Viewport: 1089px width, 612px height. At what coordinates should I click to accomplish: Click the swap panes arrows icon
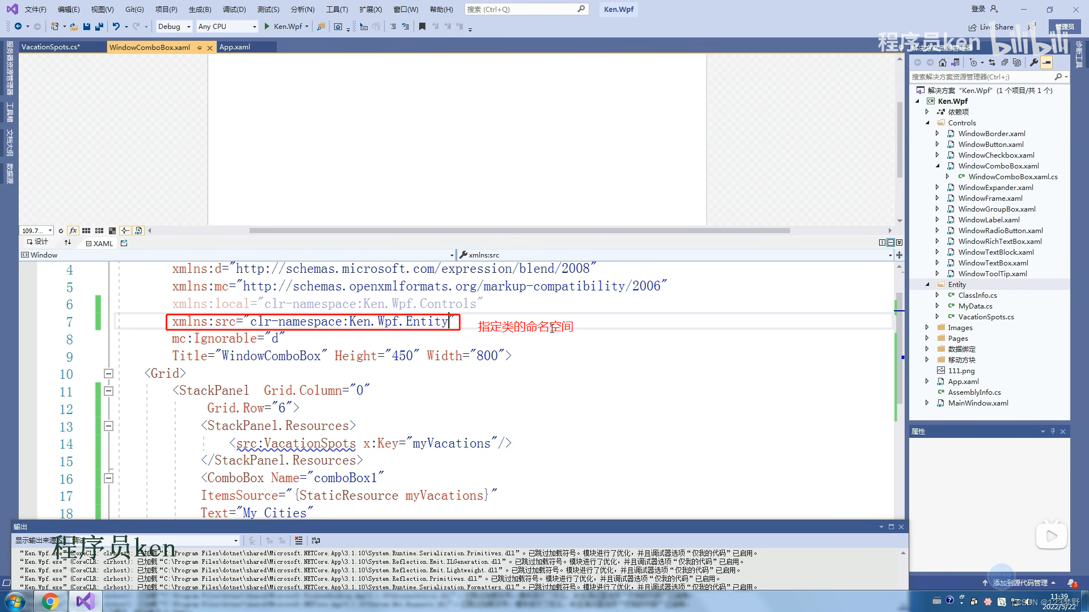67,242
